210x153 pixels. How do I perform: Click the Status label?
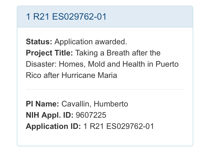point(39,42)
